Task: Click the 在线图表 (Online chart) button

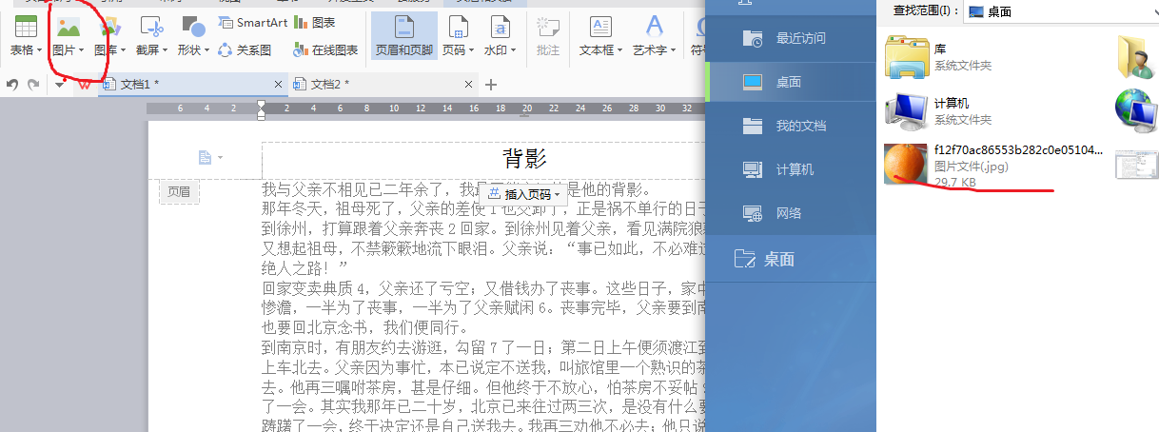Action: coord(326,50)
